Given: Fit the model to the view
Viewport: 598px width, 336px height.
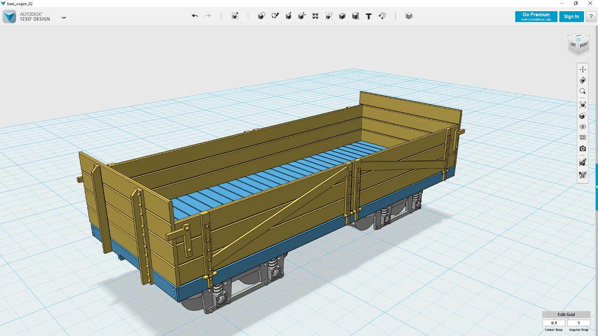Looking at the screenshot, I should [583, 105].
